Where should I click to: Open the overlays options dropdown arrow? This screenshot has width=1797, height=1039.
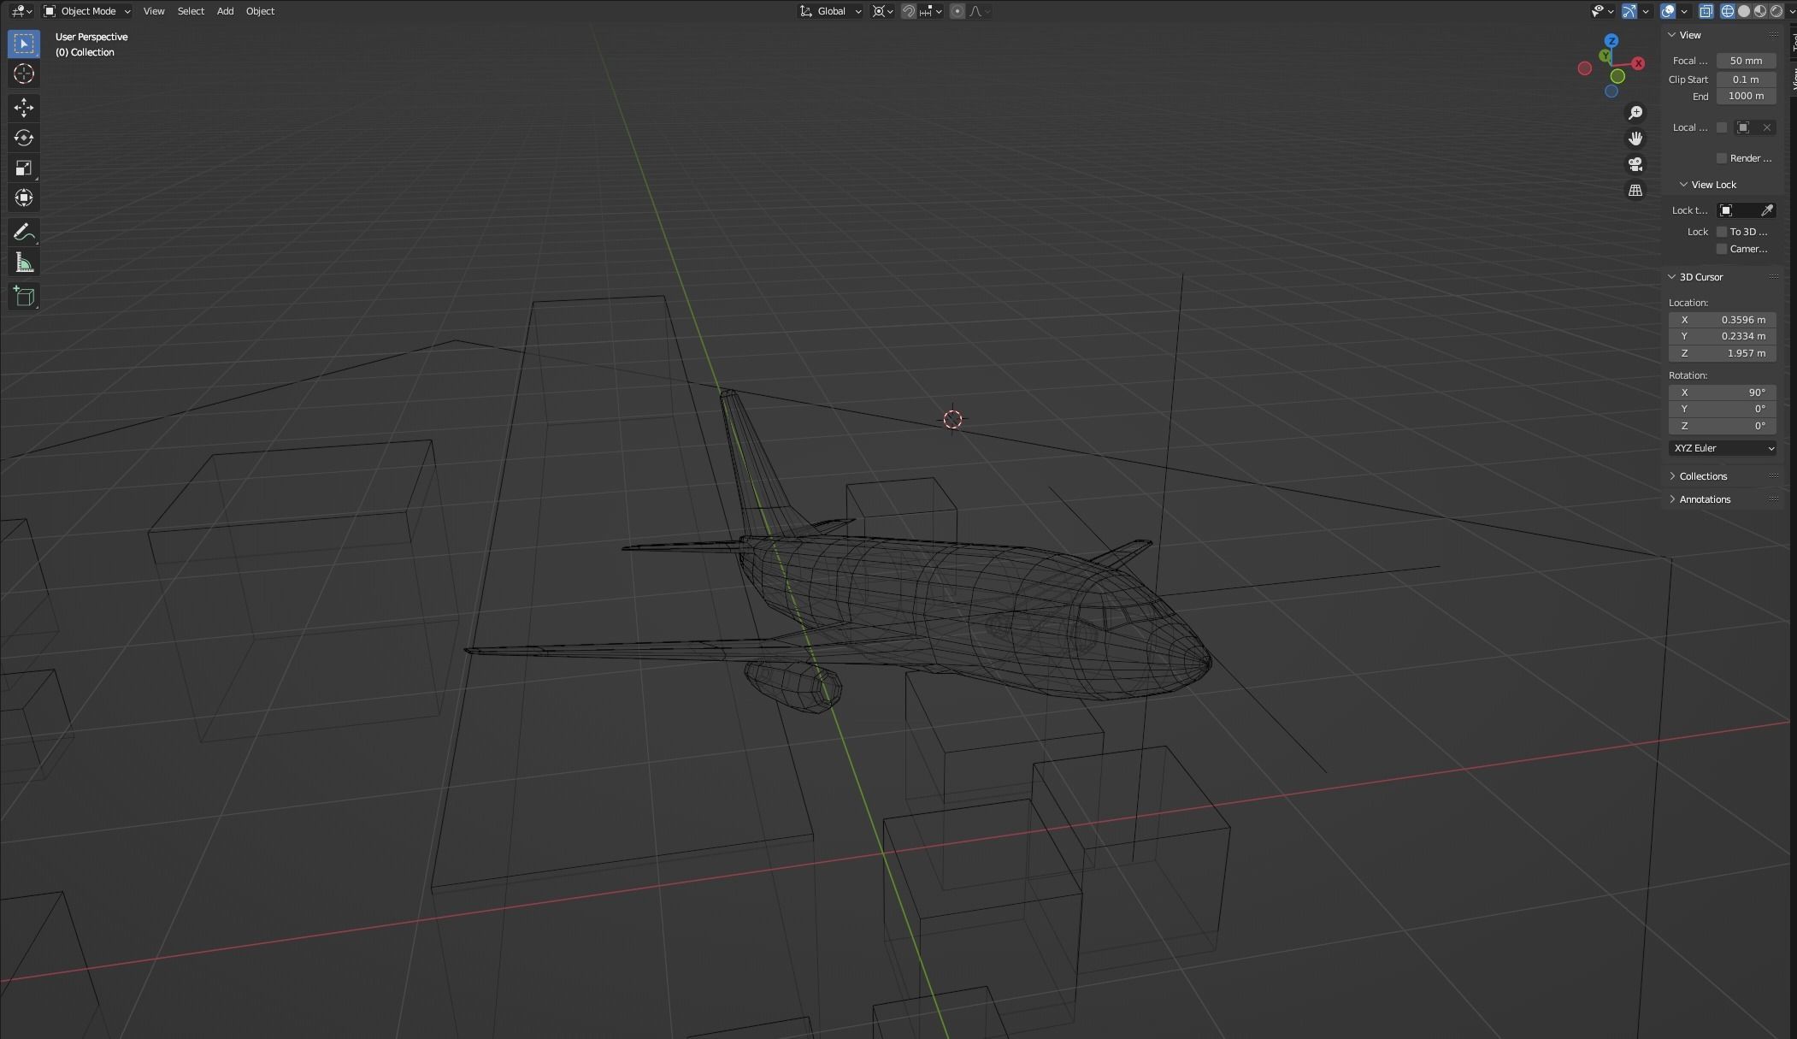tap(1683, 11)
